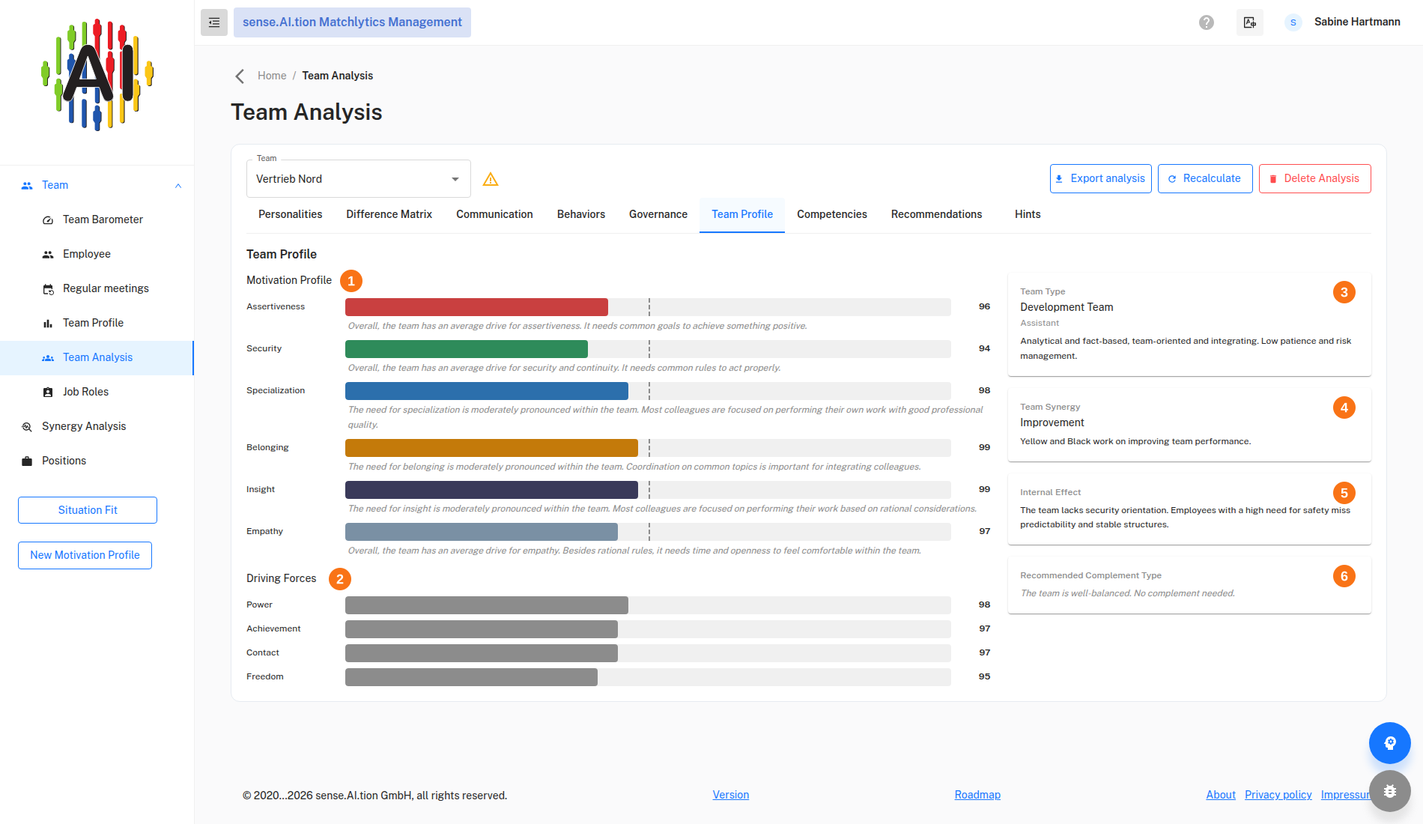Open the Recommendations tab
1423x824 pixels.
936,214
